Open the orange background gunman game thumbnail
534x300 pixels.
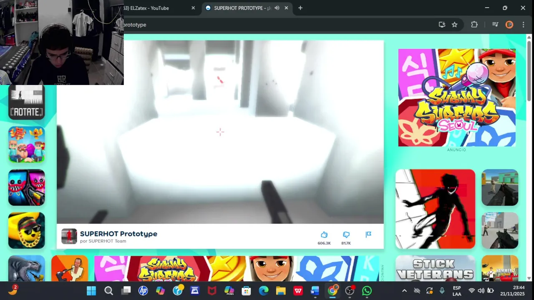69,268
